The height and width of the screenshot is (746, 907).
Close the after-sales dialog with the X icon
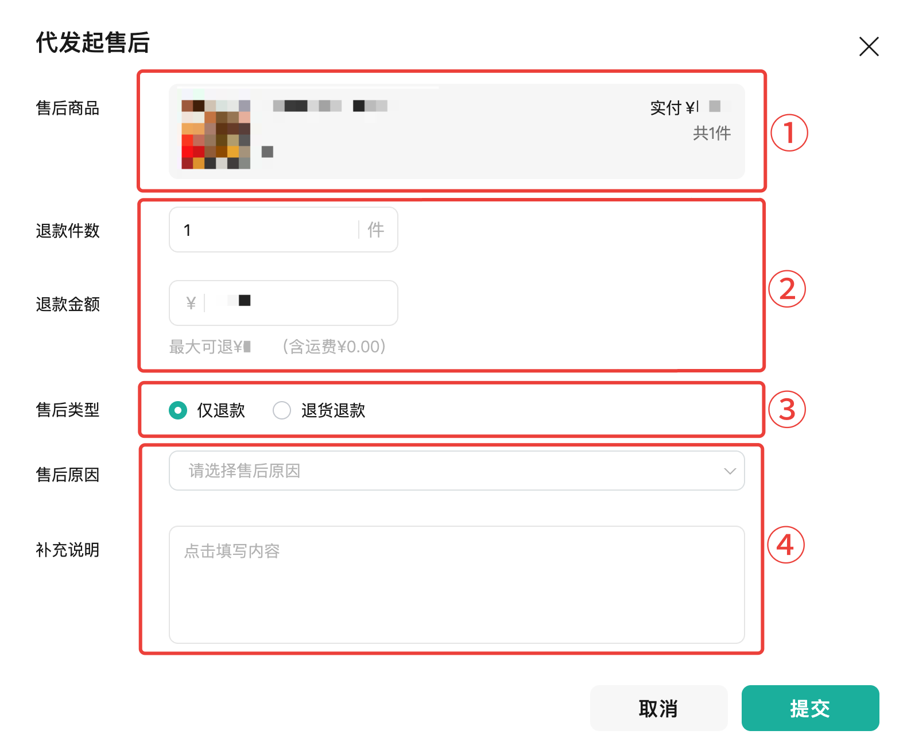pyautogui.click(x=869, y=46)
